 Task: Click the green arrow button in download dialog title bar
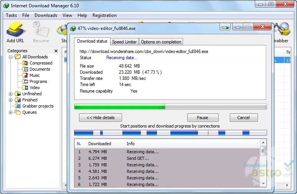(225, 27)
